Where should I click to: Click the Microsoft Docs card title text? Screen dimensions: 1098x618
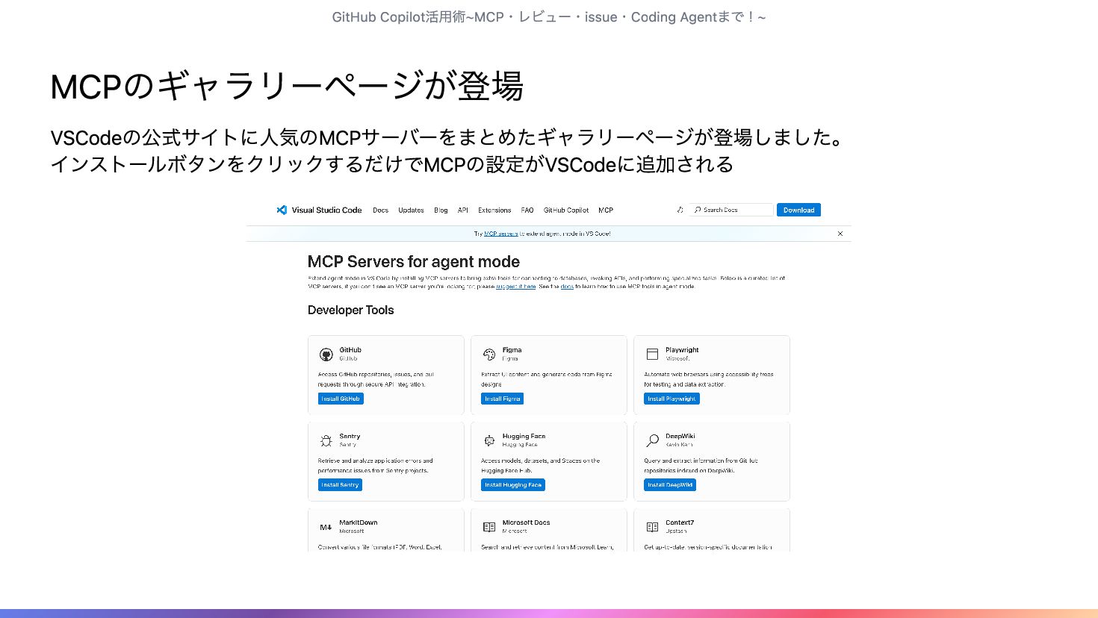tap(526, 522)
